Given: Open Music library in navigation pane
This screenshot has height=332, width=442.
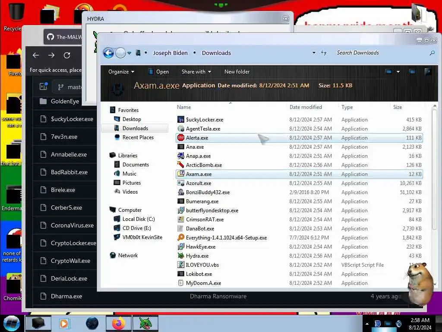Looking at the screenshot, I should click(x=129, y=174).
